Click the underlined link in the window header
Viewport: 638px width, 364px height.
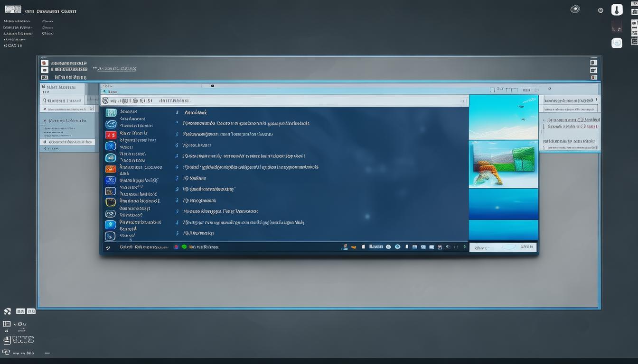click(x=114, y=69)
